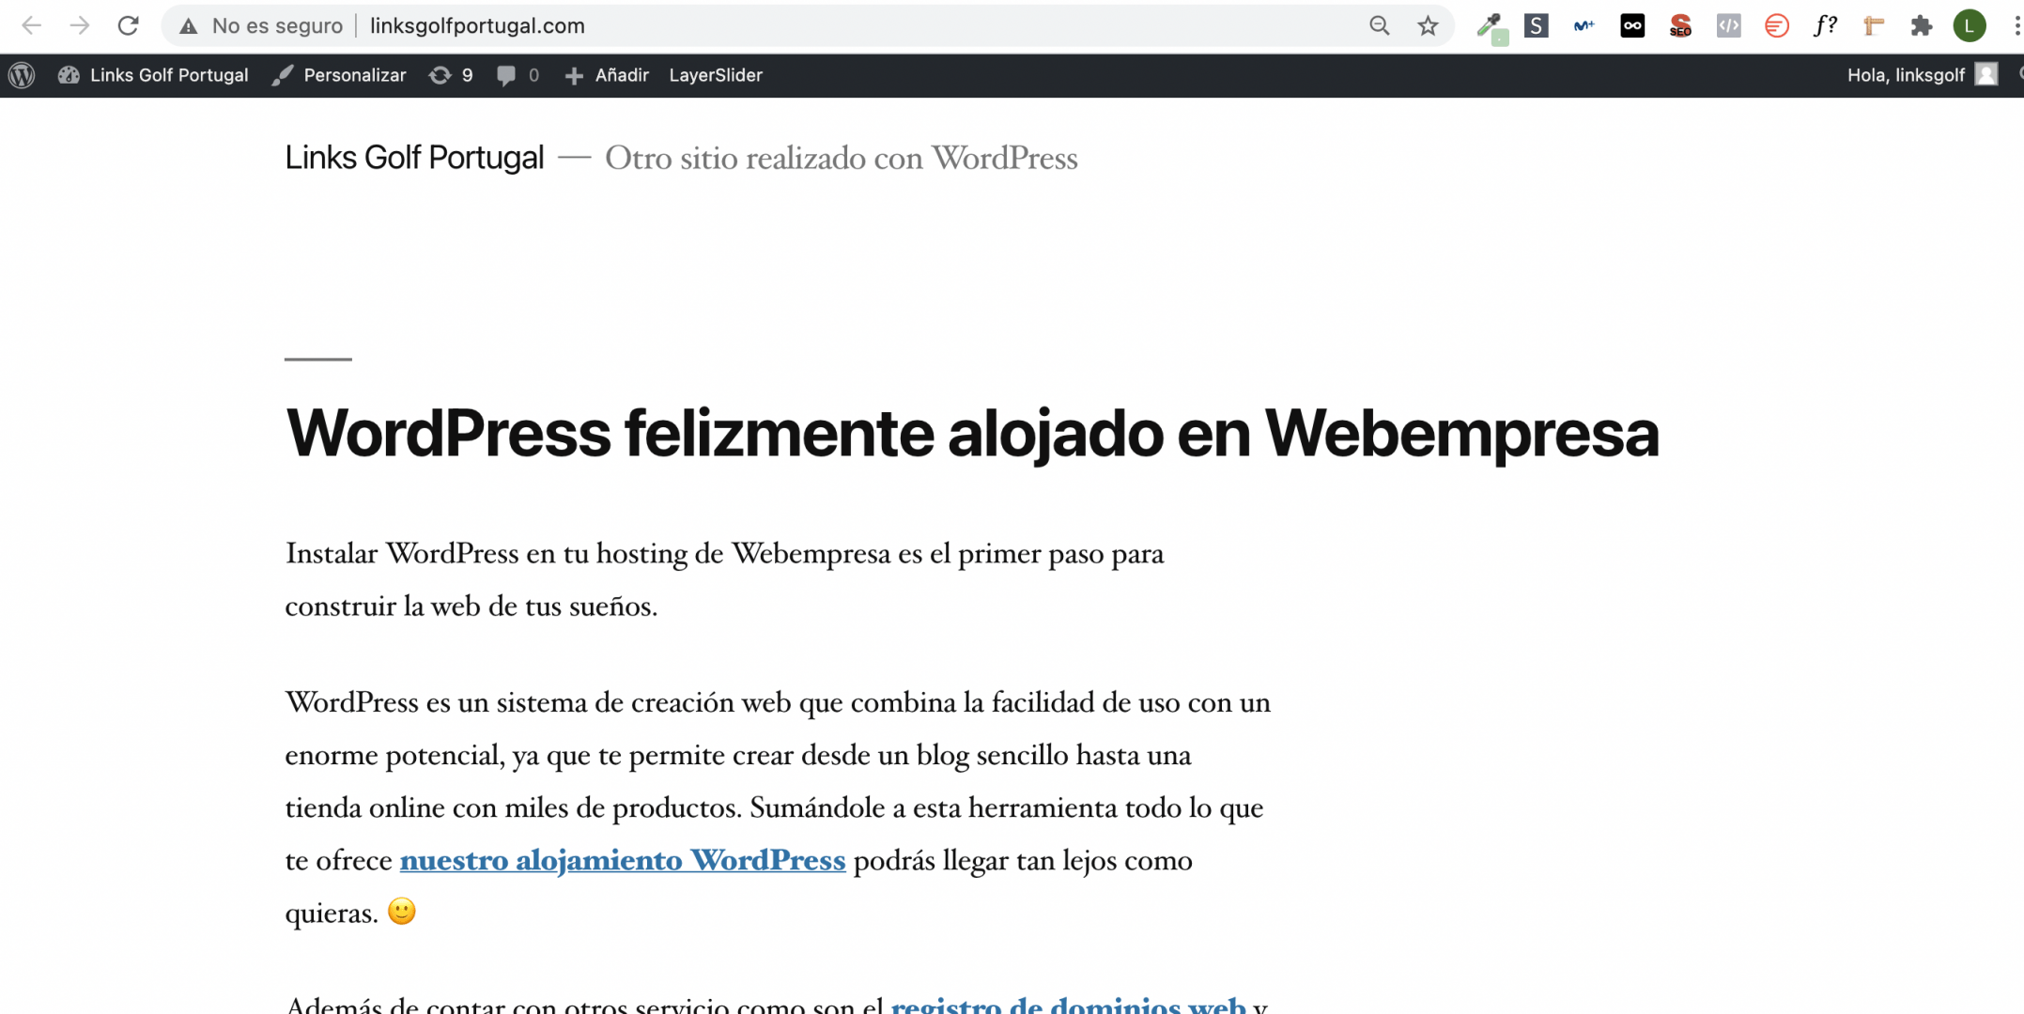Open LayerSlider from the admin bar

pos(716,75)
